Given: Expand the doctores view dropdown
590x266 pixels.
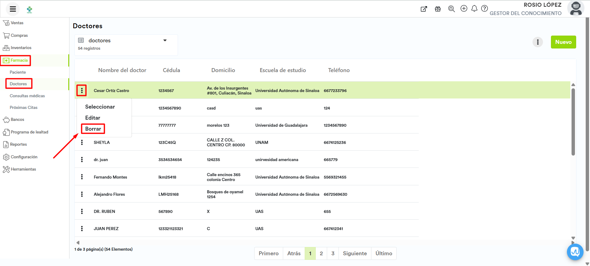Looking at the screenshot, I should point(165,40).
